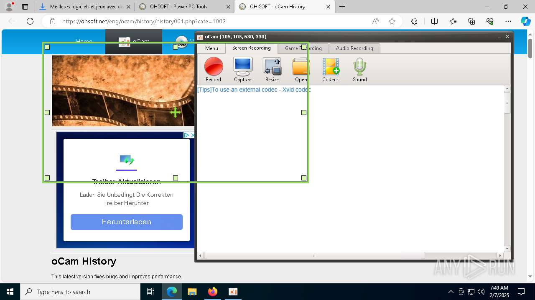Click the oCam History heading

84,261
